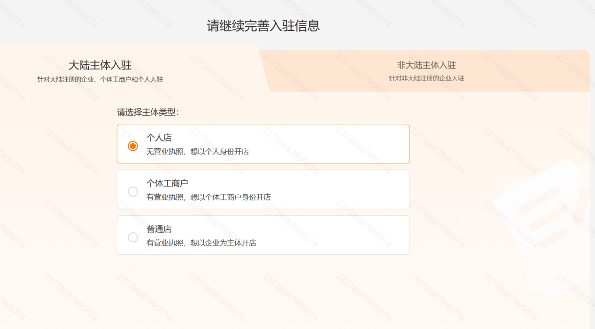Select the 个体工商户 radio button

(133, 191)
